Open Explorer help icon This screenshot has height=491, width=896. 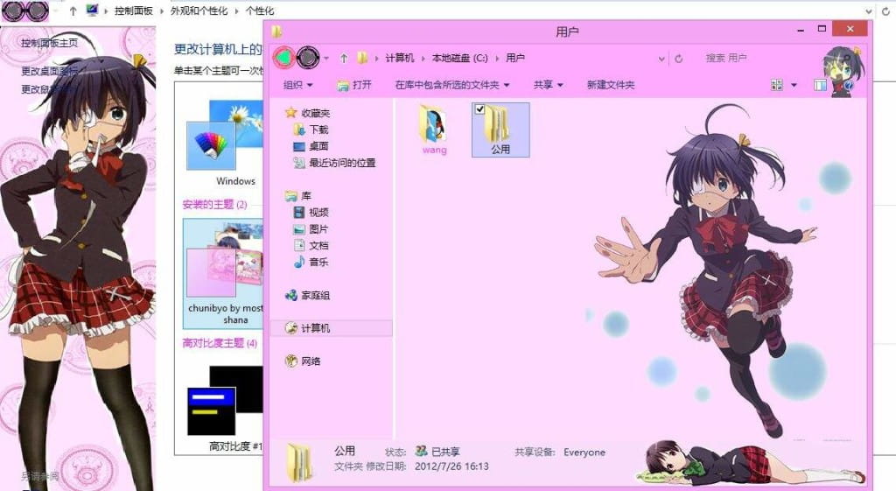coord(849,86)
